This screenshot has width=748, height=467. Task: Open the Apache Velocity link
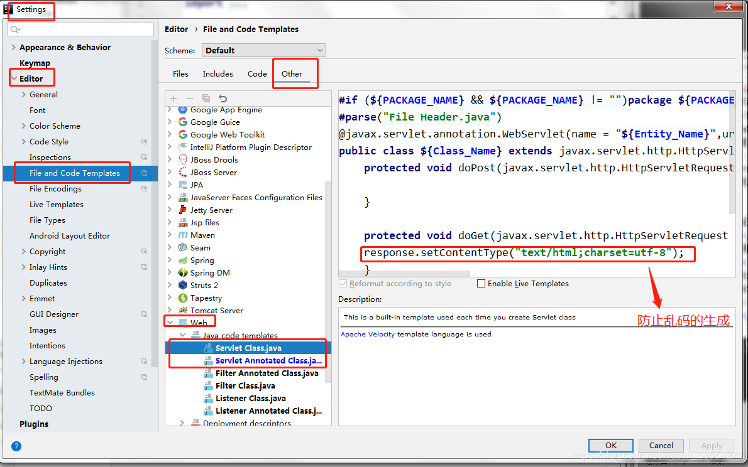click(367, 334)
